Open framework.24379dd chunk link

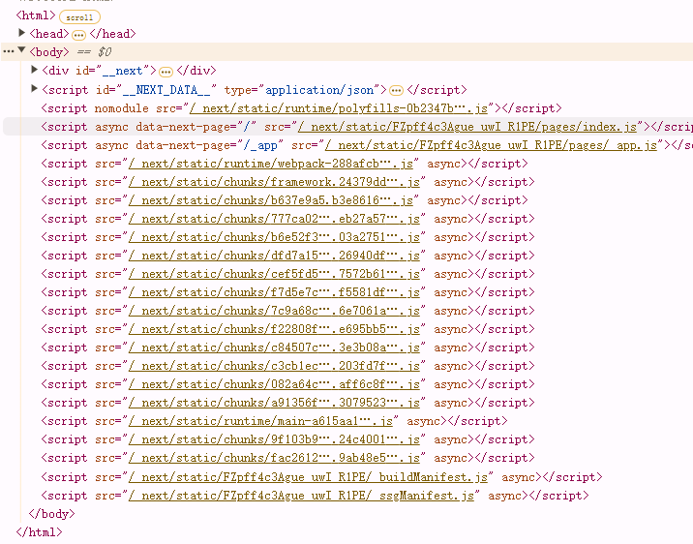(x=274, y=183)
